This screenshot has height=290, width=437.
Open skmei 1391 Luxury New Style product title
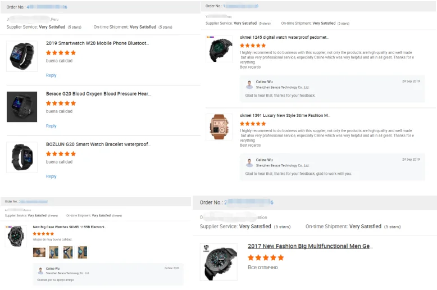[285, 115]
